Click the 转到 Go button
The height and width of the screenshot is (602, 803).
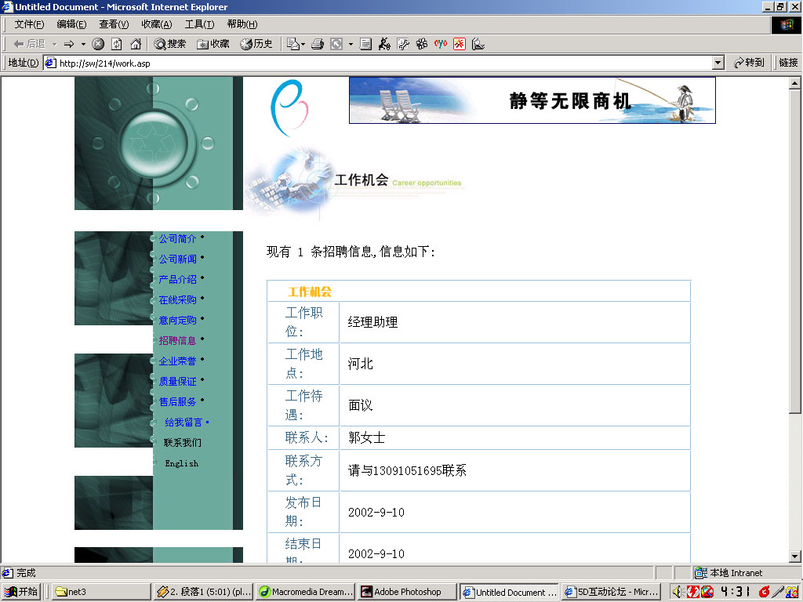tap(749, 63)
